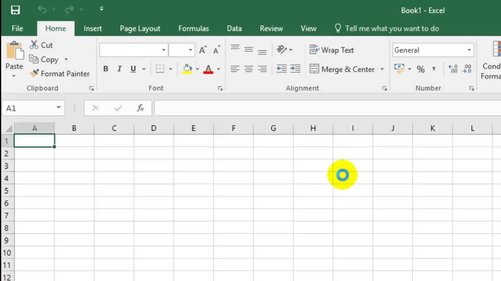
Task: Apply Wrap Text to the cell
Action: click(x=332, y=50)
